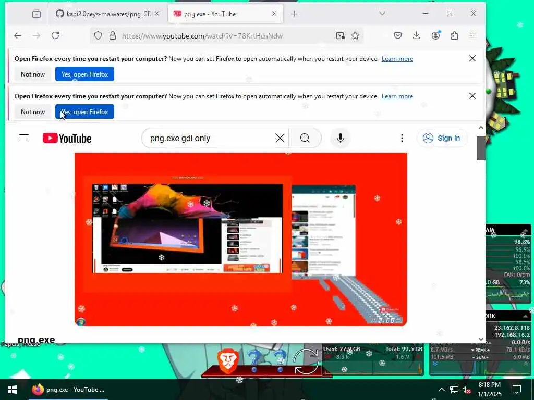Save page to Pocket
Viewport: 534px width, 400px height.
coord(398,36)
